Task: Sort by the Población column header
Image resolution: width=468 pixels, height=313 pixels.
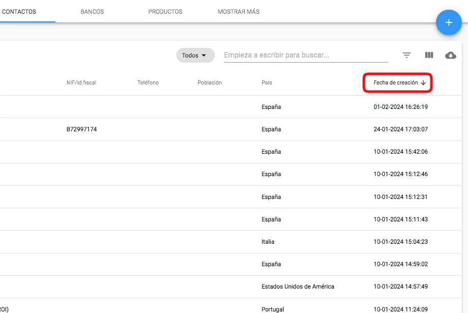Action: tap(209, 82)
